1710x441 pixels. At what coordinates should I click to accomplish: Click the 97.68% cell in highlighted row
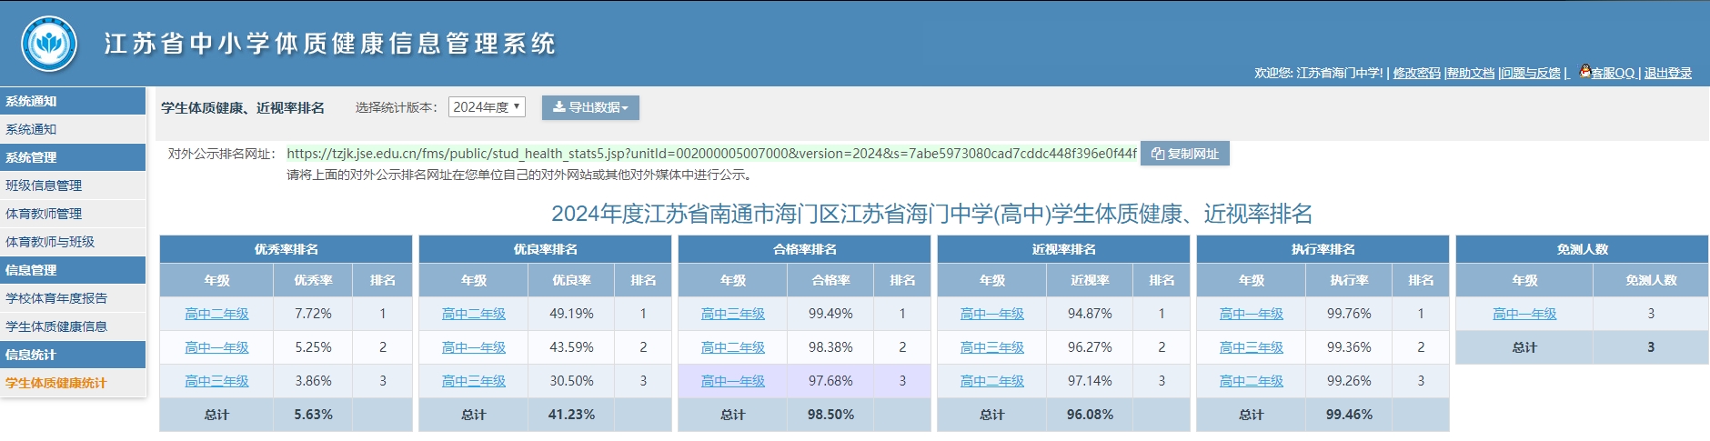830,381
